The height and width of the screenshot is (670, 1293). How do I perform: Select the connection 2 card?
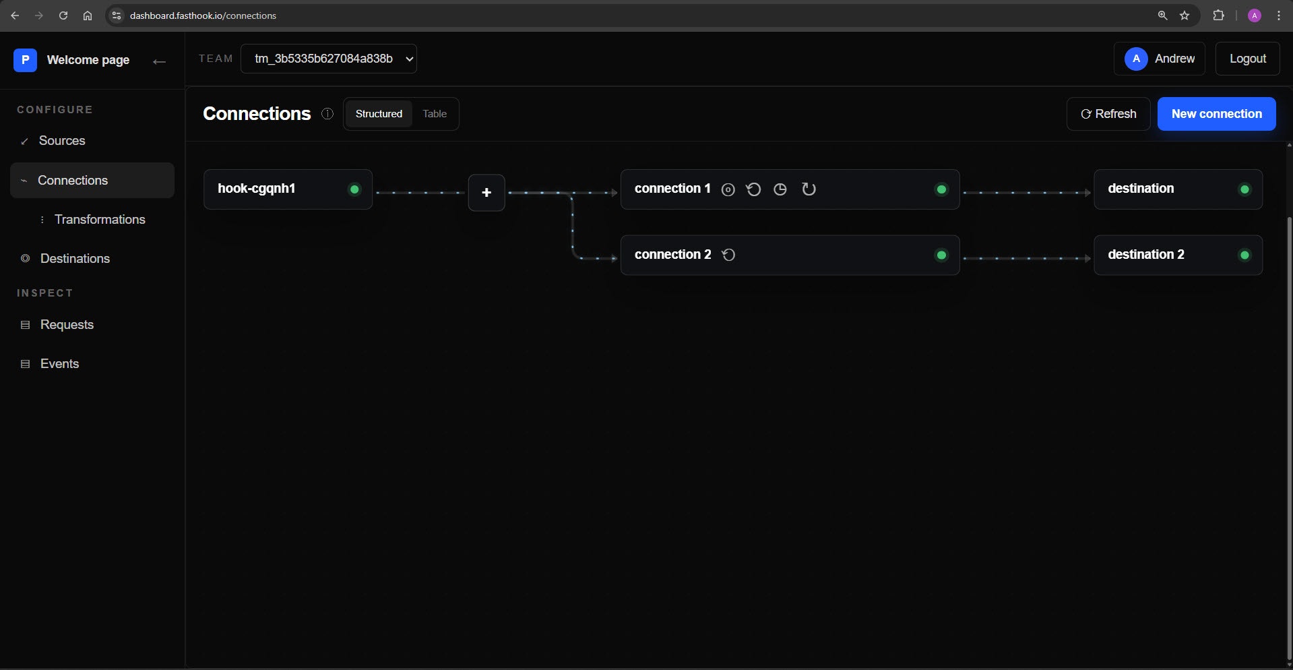click(790, 255)
